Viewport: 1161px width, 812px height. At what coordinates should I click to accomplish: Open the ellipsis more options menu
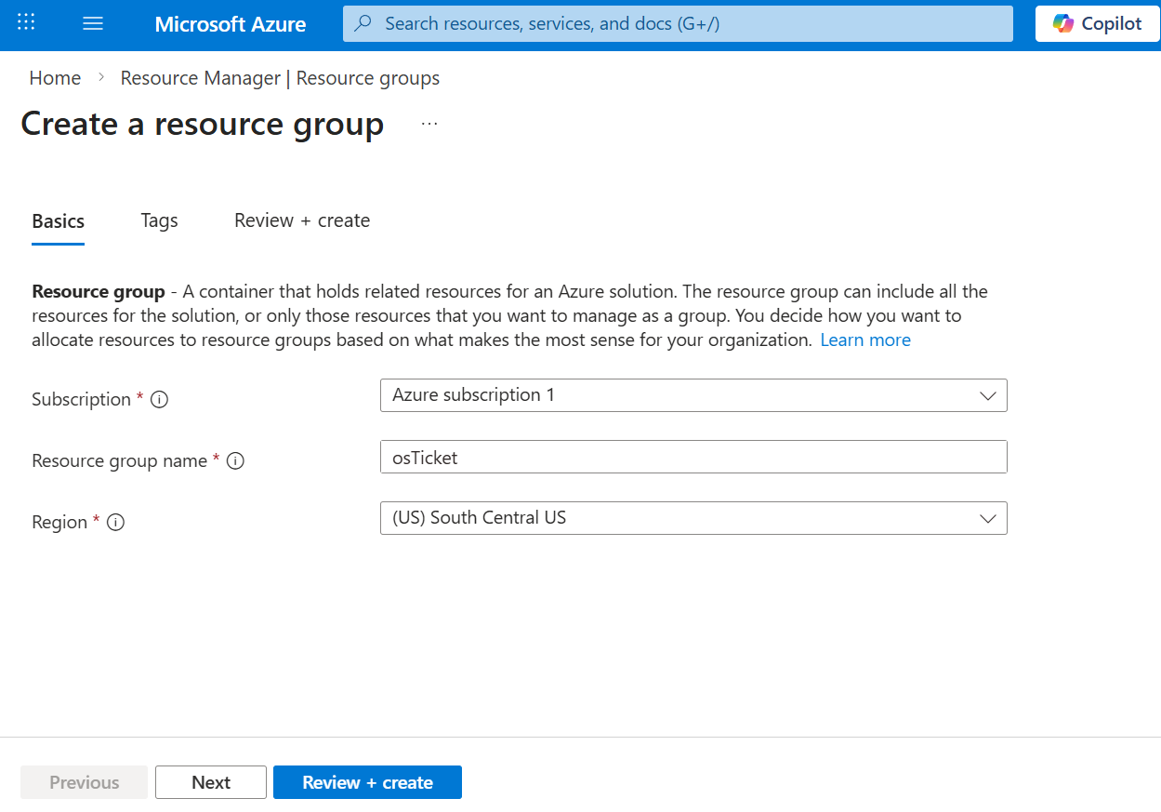click(x=429, y=124)
